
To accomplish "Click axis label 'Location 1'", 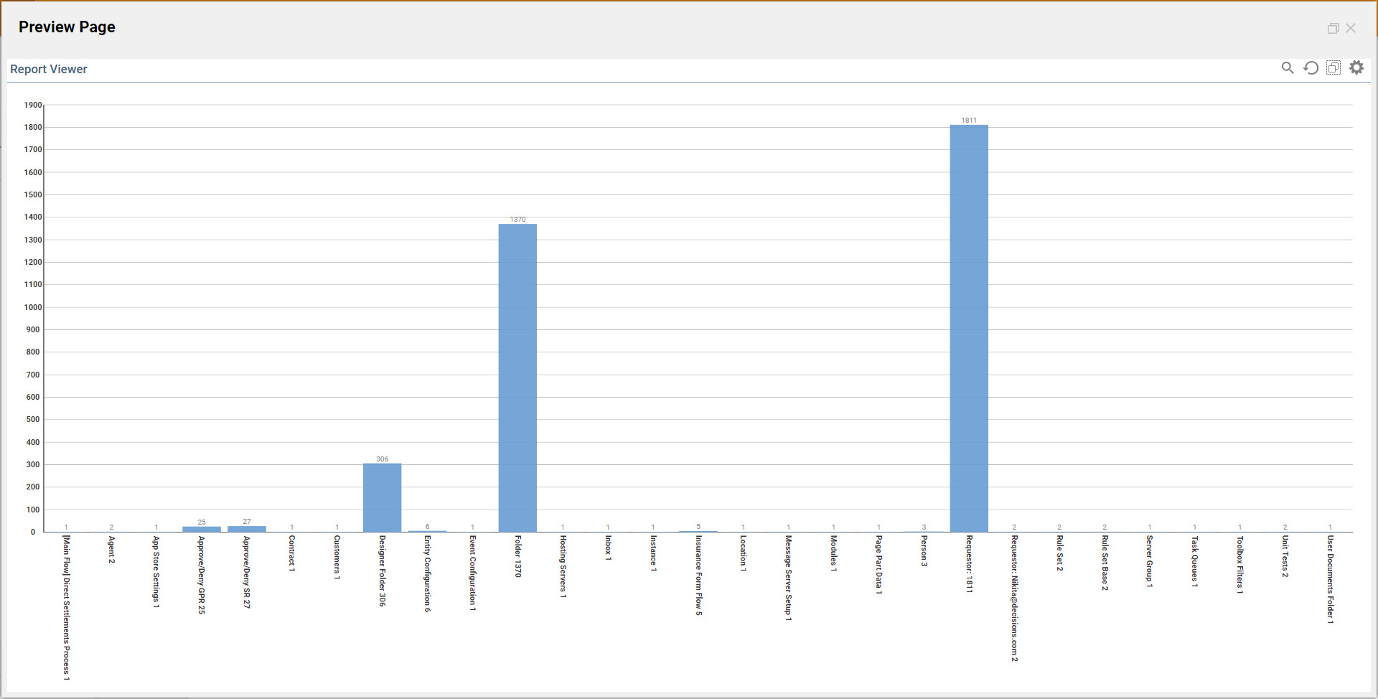I will tap(744, 553).
